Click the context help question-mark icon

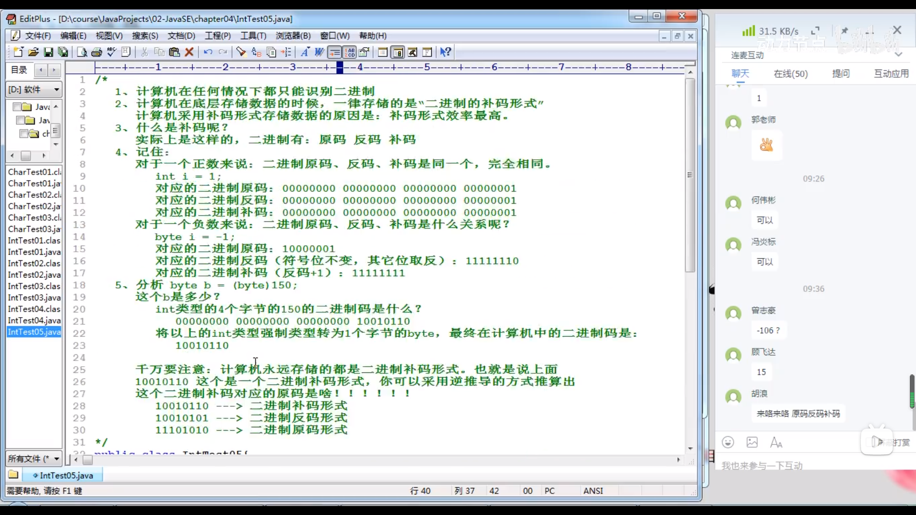[446, 52]
